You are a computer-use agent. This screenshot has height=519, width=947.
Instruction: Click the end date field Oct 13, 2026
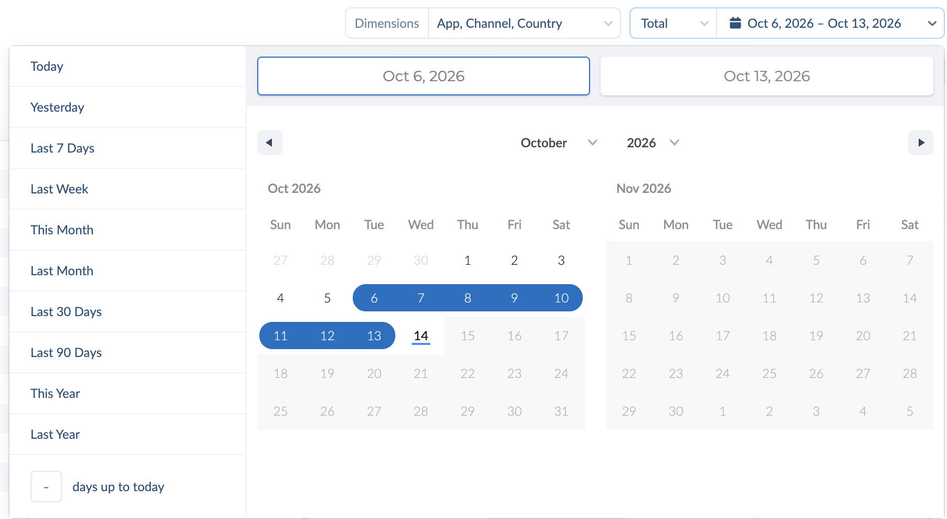(767, 76)
